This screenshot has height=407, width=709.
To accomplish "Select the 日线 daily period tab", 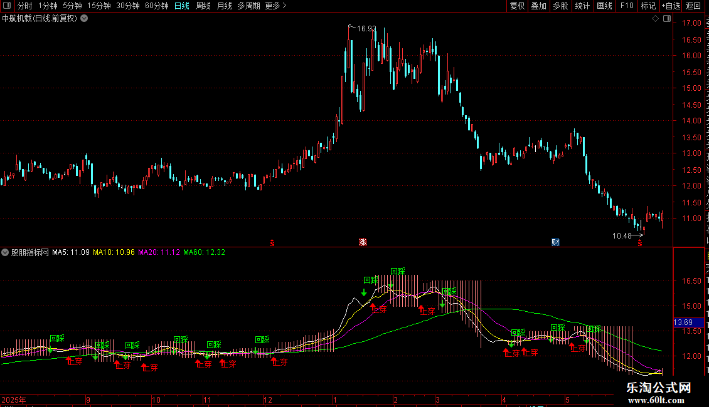I will [x=182, y=6].
